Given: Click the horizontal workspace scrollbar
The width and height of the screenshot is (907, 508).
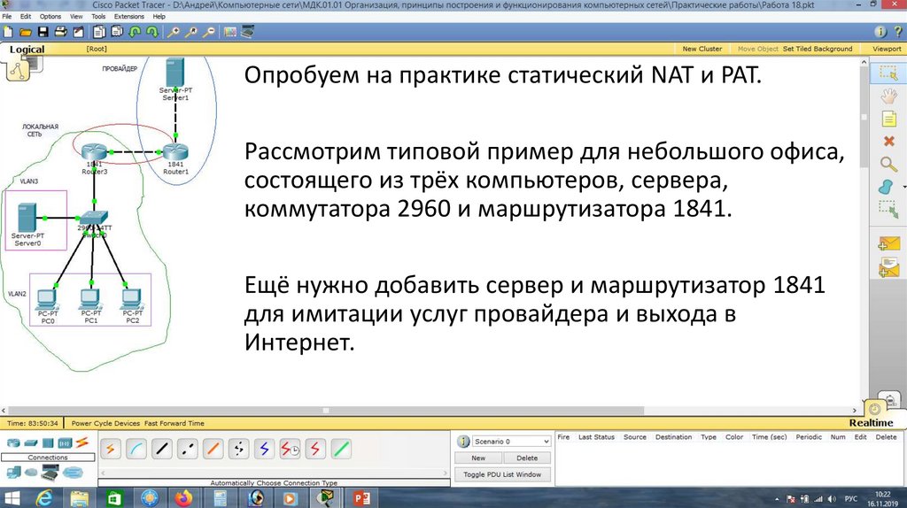Looking at the screenshot, I should [326, 411].
